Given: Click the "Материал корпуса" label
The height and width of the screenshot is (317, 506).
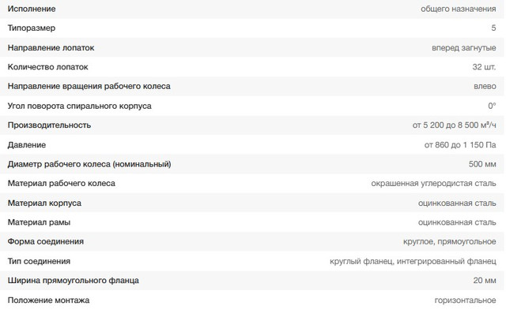Looking at the screenshot, I should tap(44, 203).
